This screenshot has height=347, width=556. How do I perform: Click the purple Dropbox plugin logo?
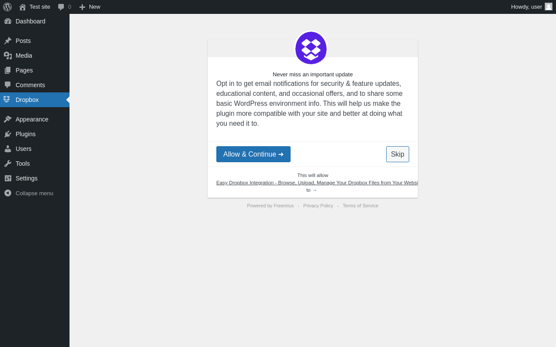311,48
